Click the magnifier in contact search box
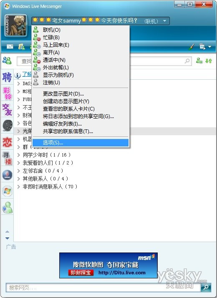The height and width of the screenshot is (298, 217). click(x=187, y=61)
